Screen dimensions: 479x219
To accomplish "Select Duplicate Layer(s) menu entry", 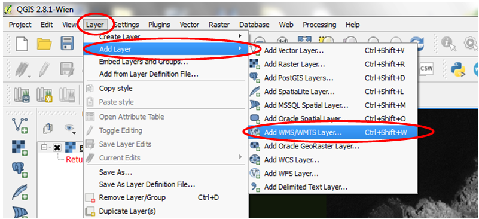I will [166, 211].
